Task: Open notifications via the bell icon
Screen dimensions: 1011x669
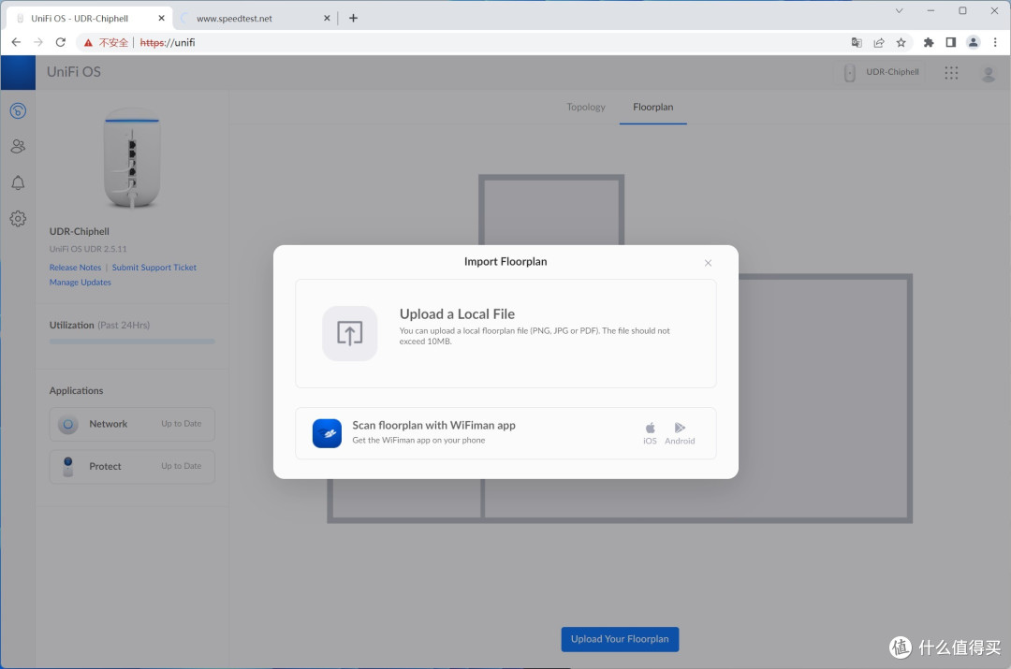Action: click(x=18, y=182)
